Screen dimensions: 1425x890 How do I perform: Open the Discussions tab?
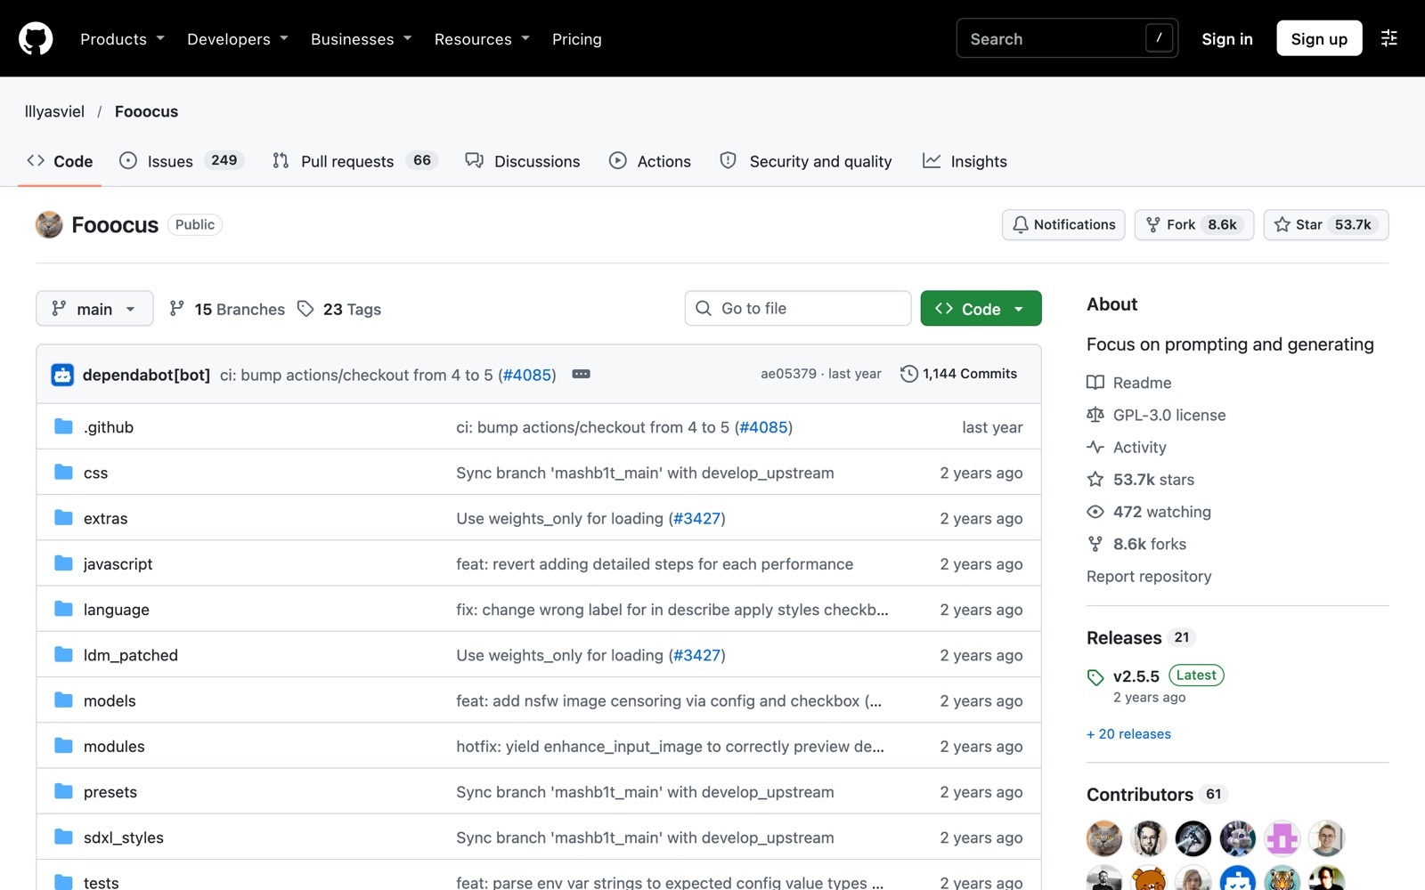tap(523, 161)
